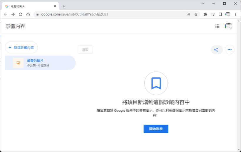Click the 新增珍藏內容 button

click(x=21, y=48)
